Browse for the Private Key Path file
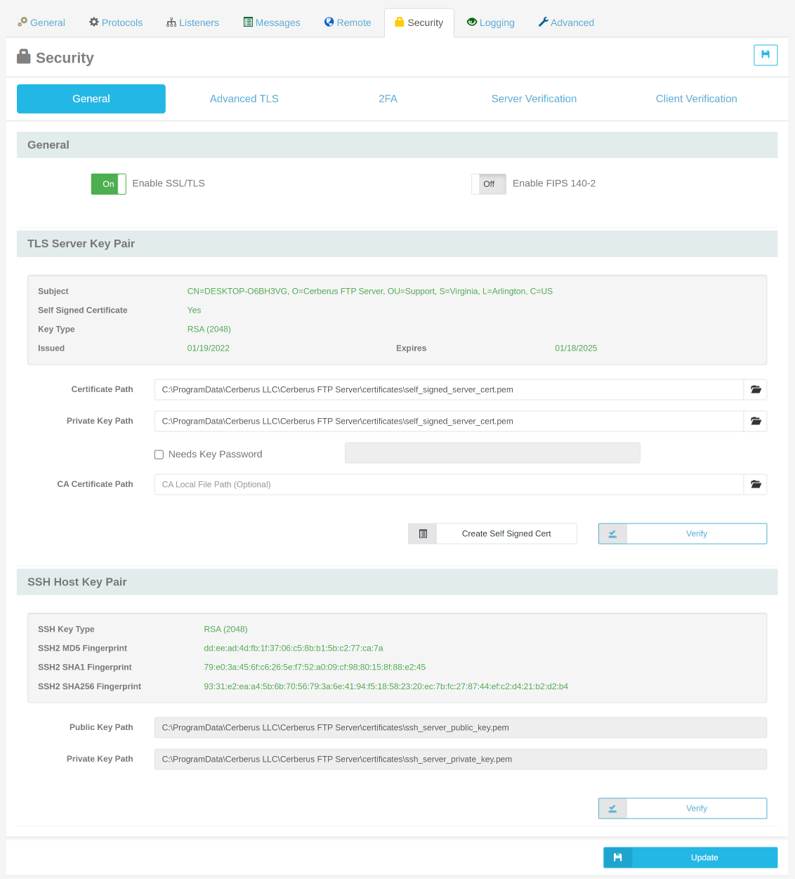Screen dimensions: 795x879 click(755, 421)
